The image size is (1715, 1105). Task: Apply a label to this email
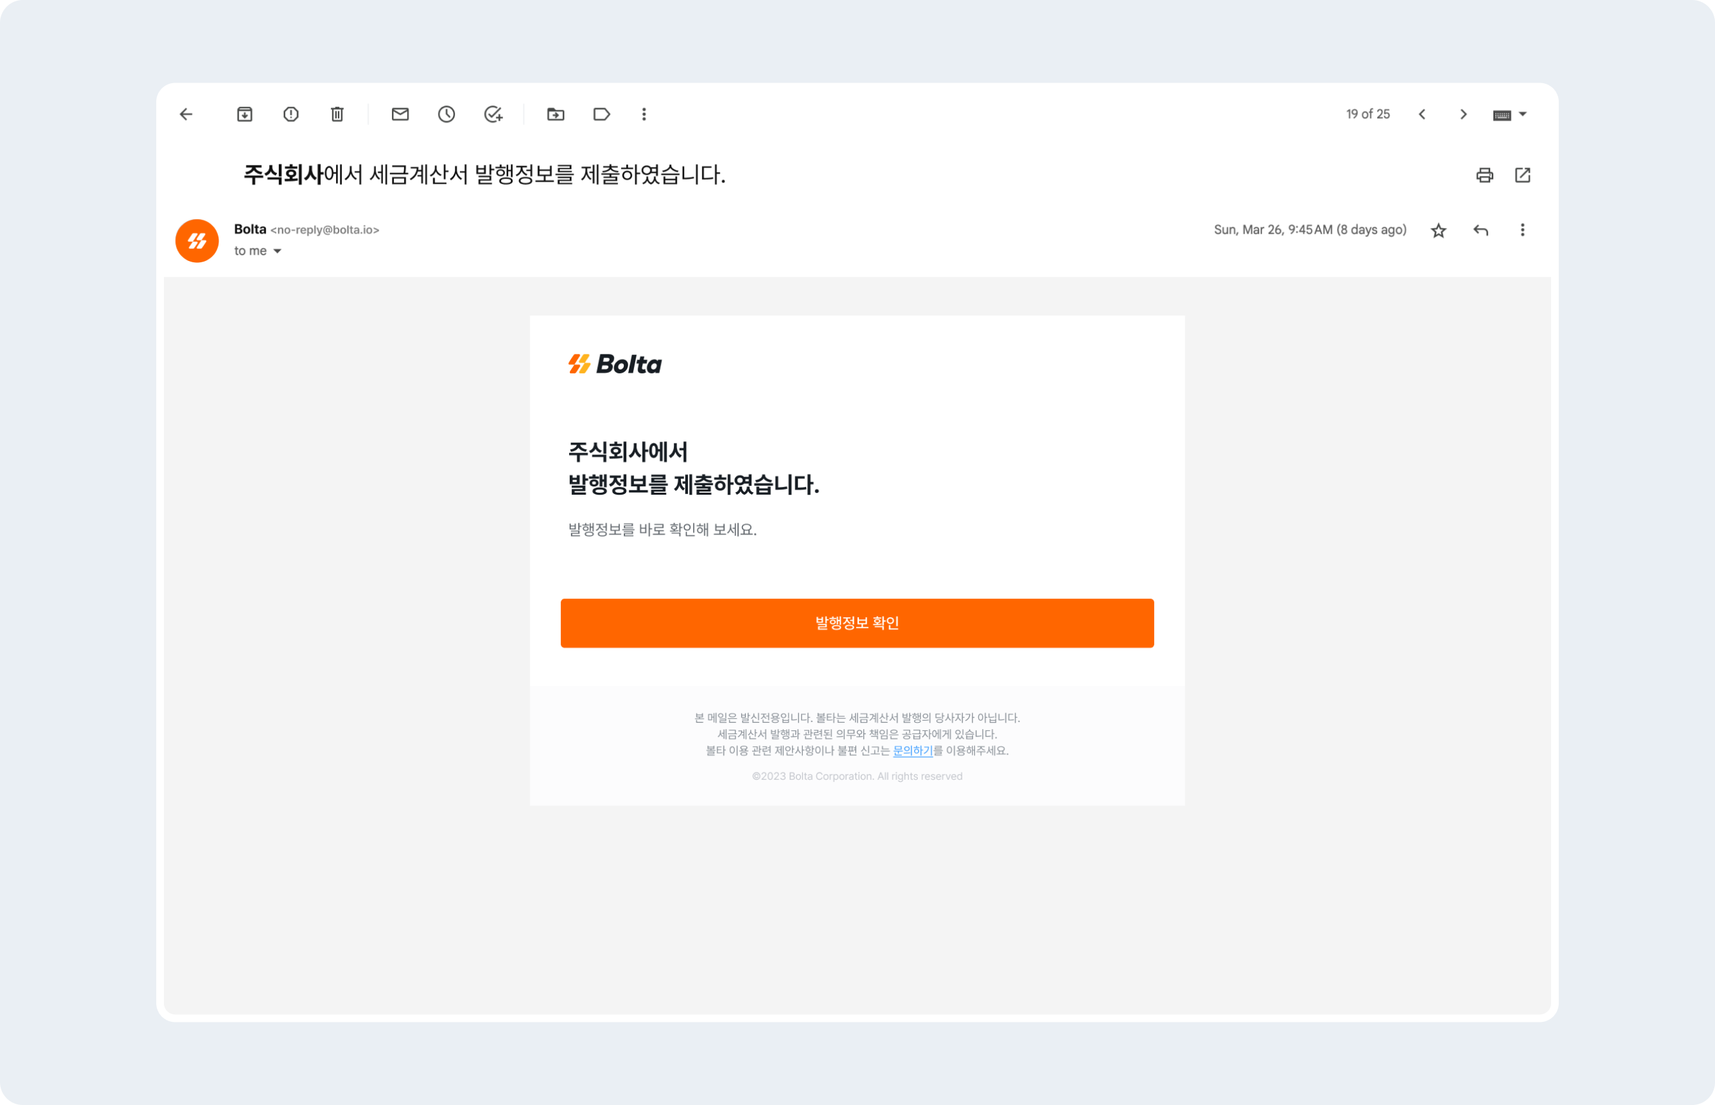601,114
